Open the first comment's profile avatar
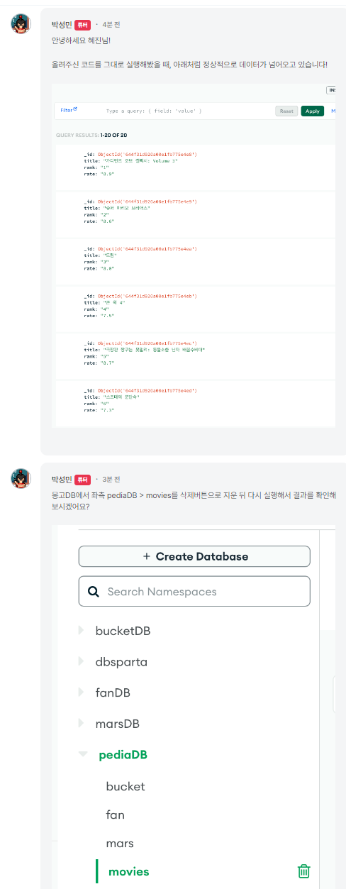 21,23
